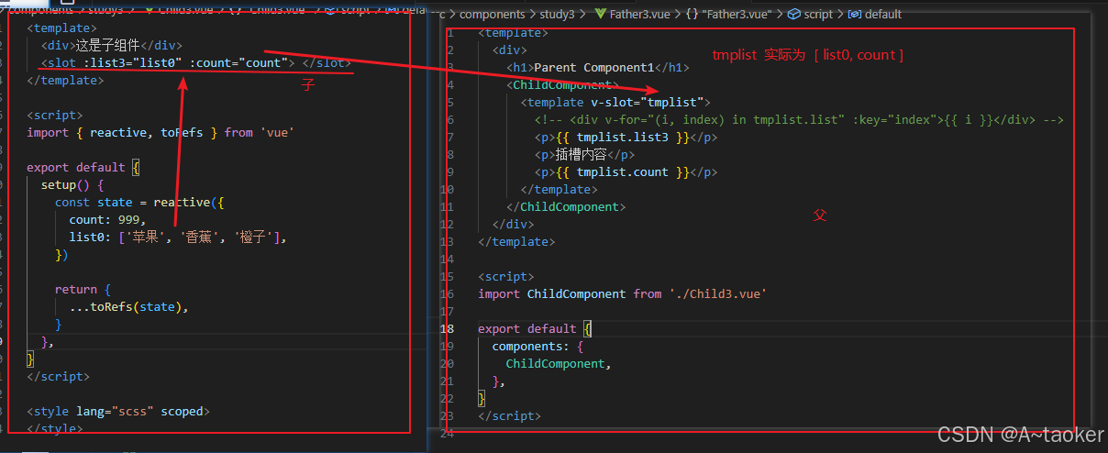
Task: Open the script breadcrumb in the Father3.vue pane
Action: click(x=818, y=14)
